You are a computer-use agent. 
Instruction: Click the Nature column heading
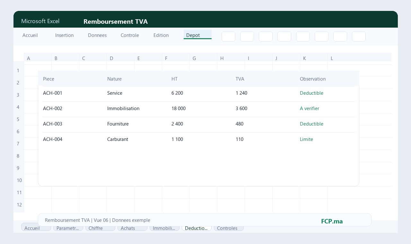[x=114, y=79]
